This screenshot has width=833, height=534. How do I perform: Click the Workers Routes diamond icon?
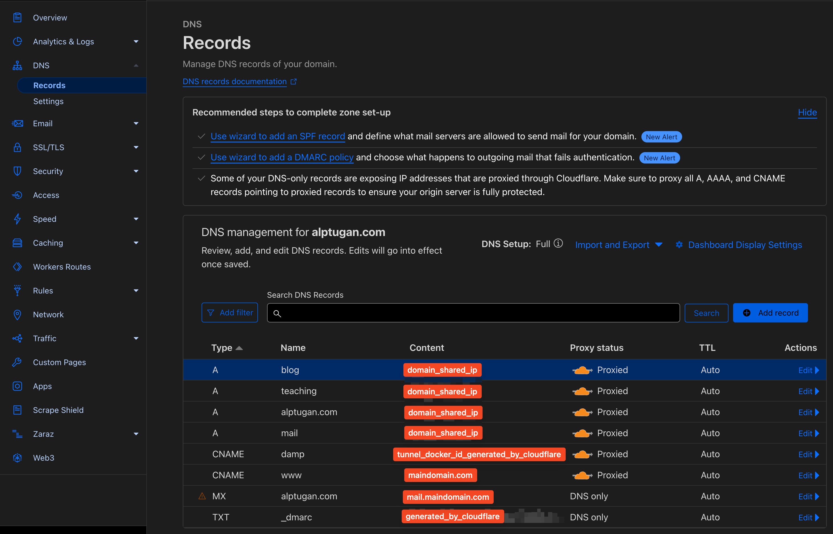click(x=17, y=267)
